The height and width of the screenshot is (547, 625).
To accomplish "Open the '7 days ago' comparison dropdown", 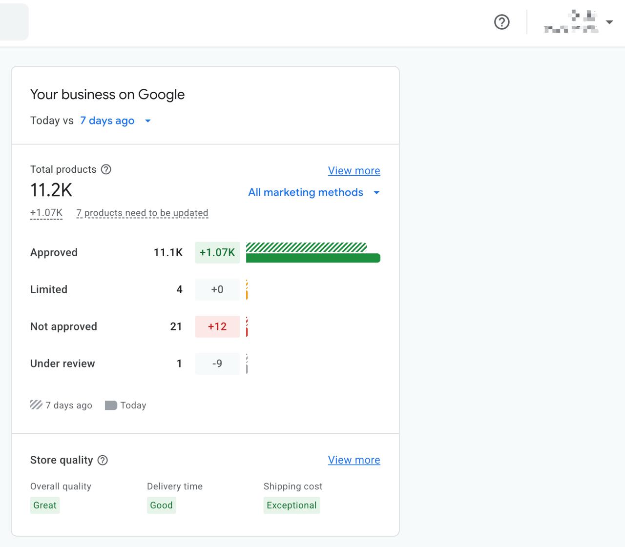I will [x=115, y=121].
